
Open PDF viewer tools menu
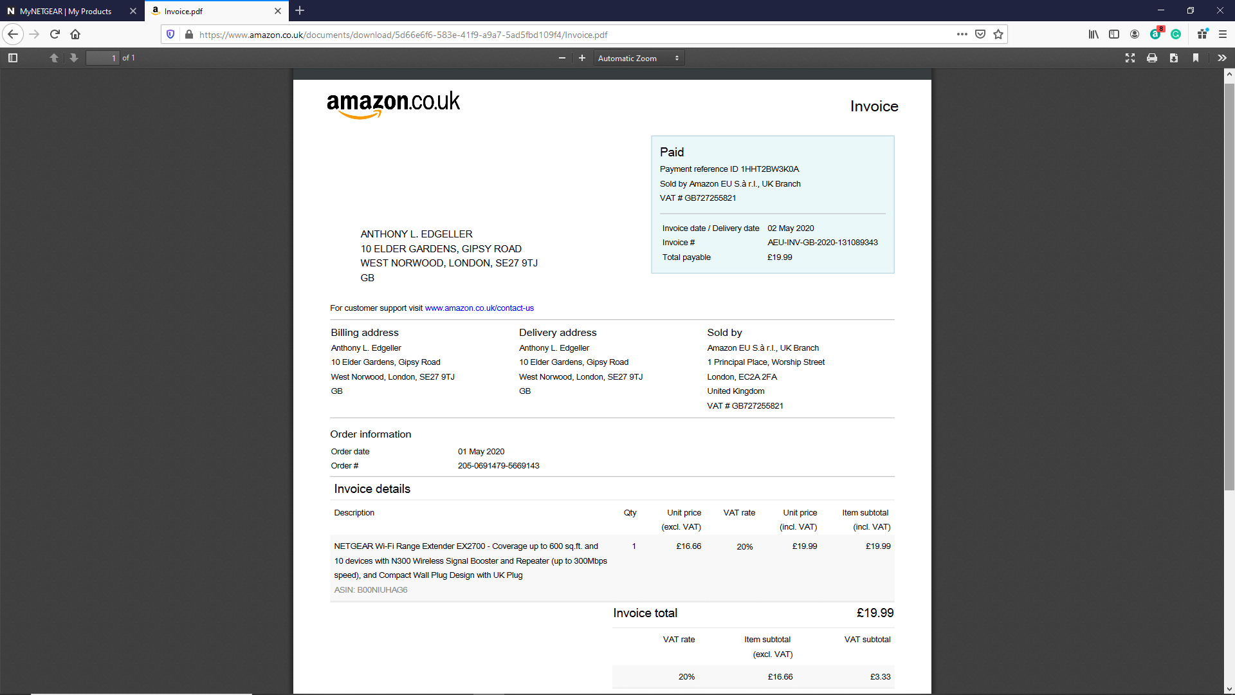(1222, 58)
